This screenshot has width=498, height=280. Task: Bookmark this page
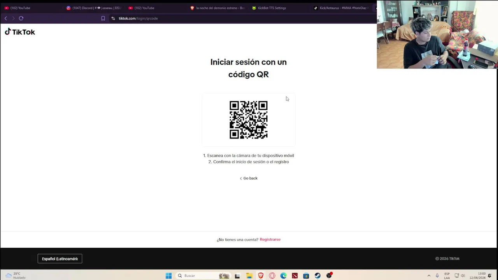click(103, 18)
